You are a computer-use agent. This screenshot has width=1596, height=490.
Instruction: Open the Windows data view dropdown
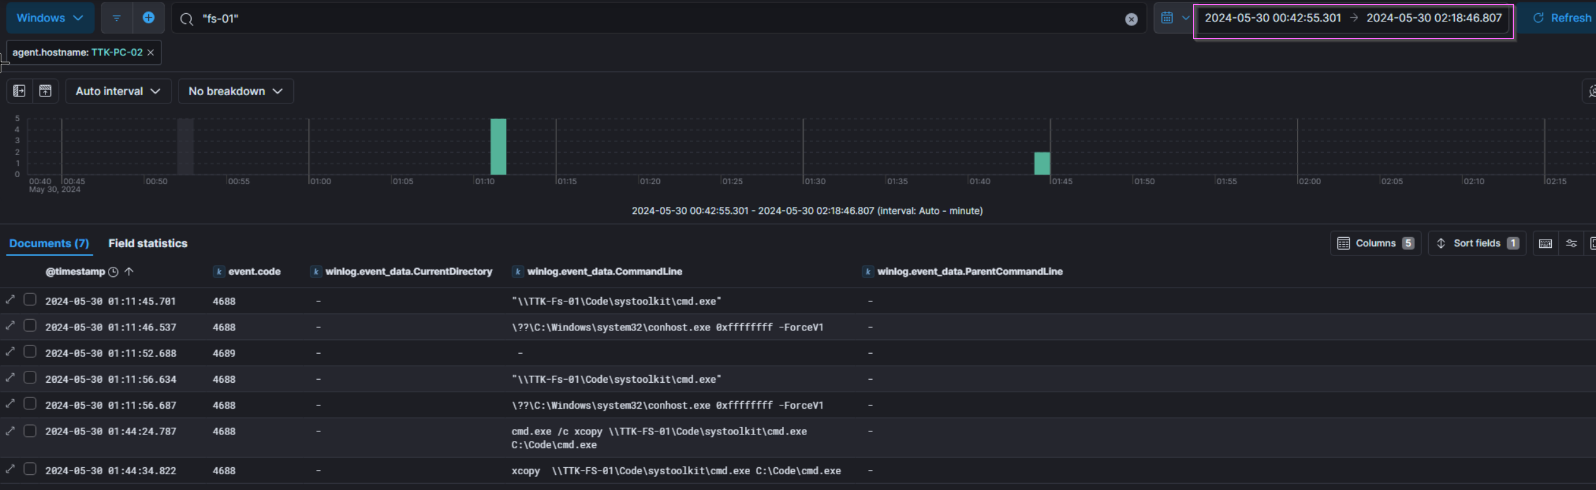50,18
